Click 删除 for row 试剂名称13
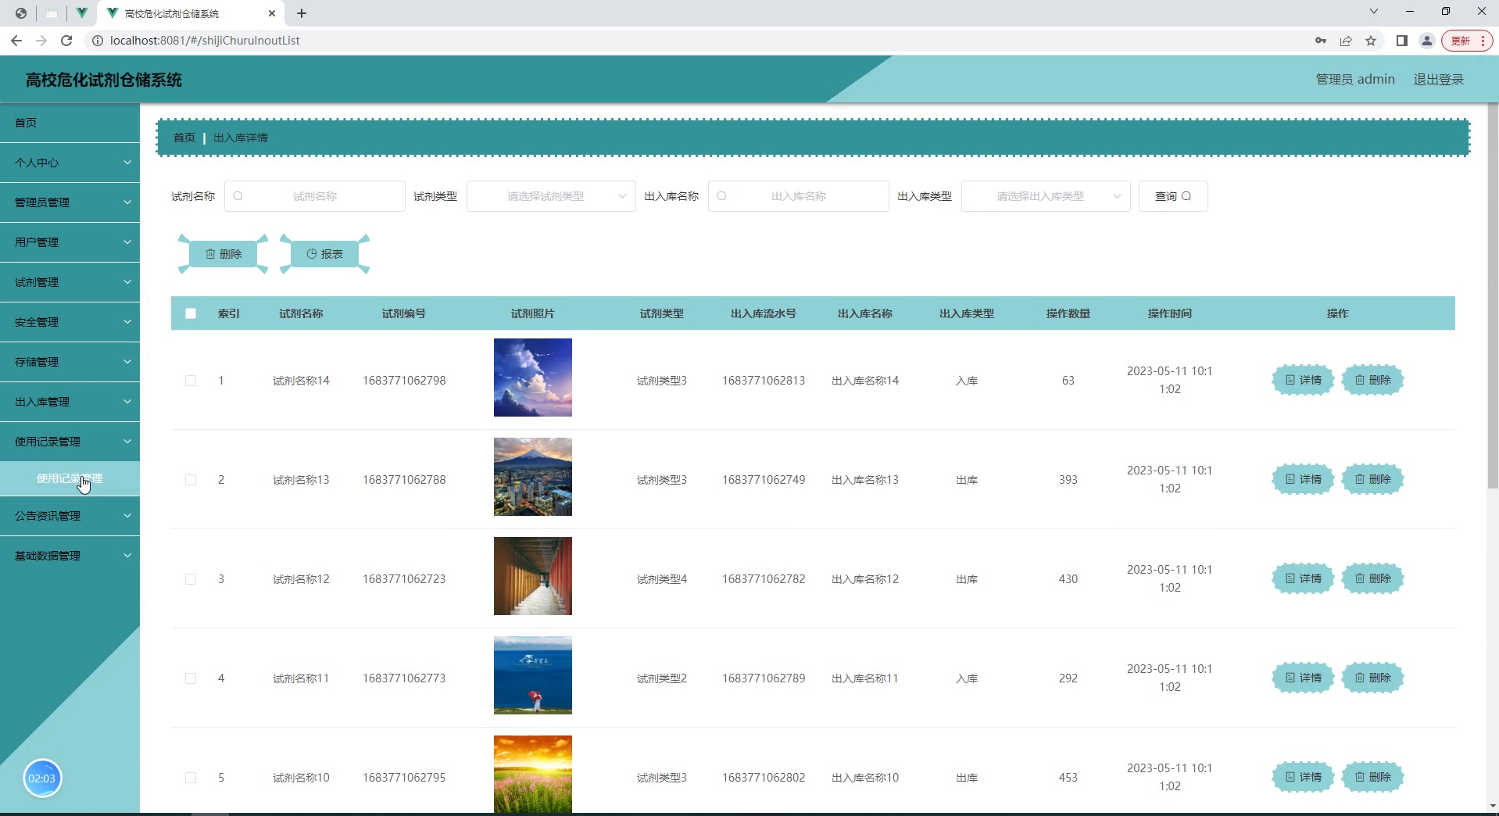 pyautogui.click(x=1372, y=479)
